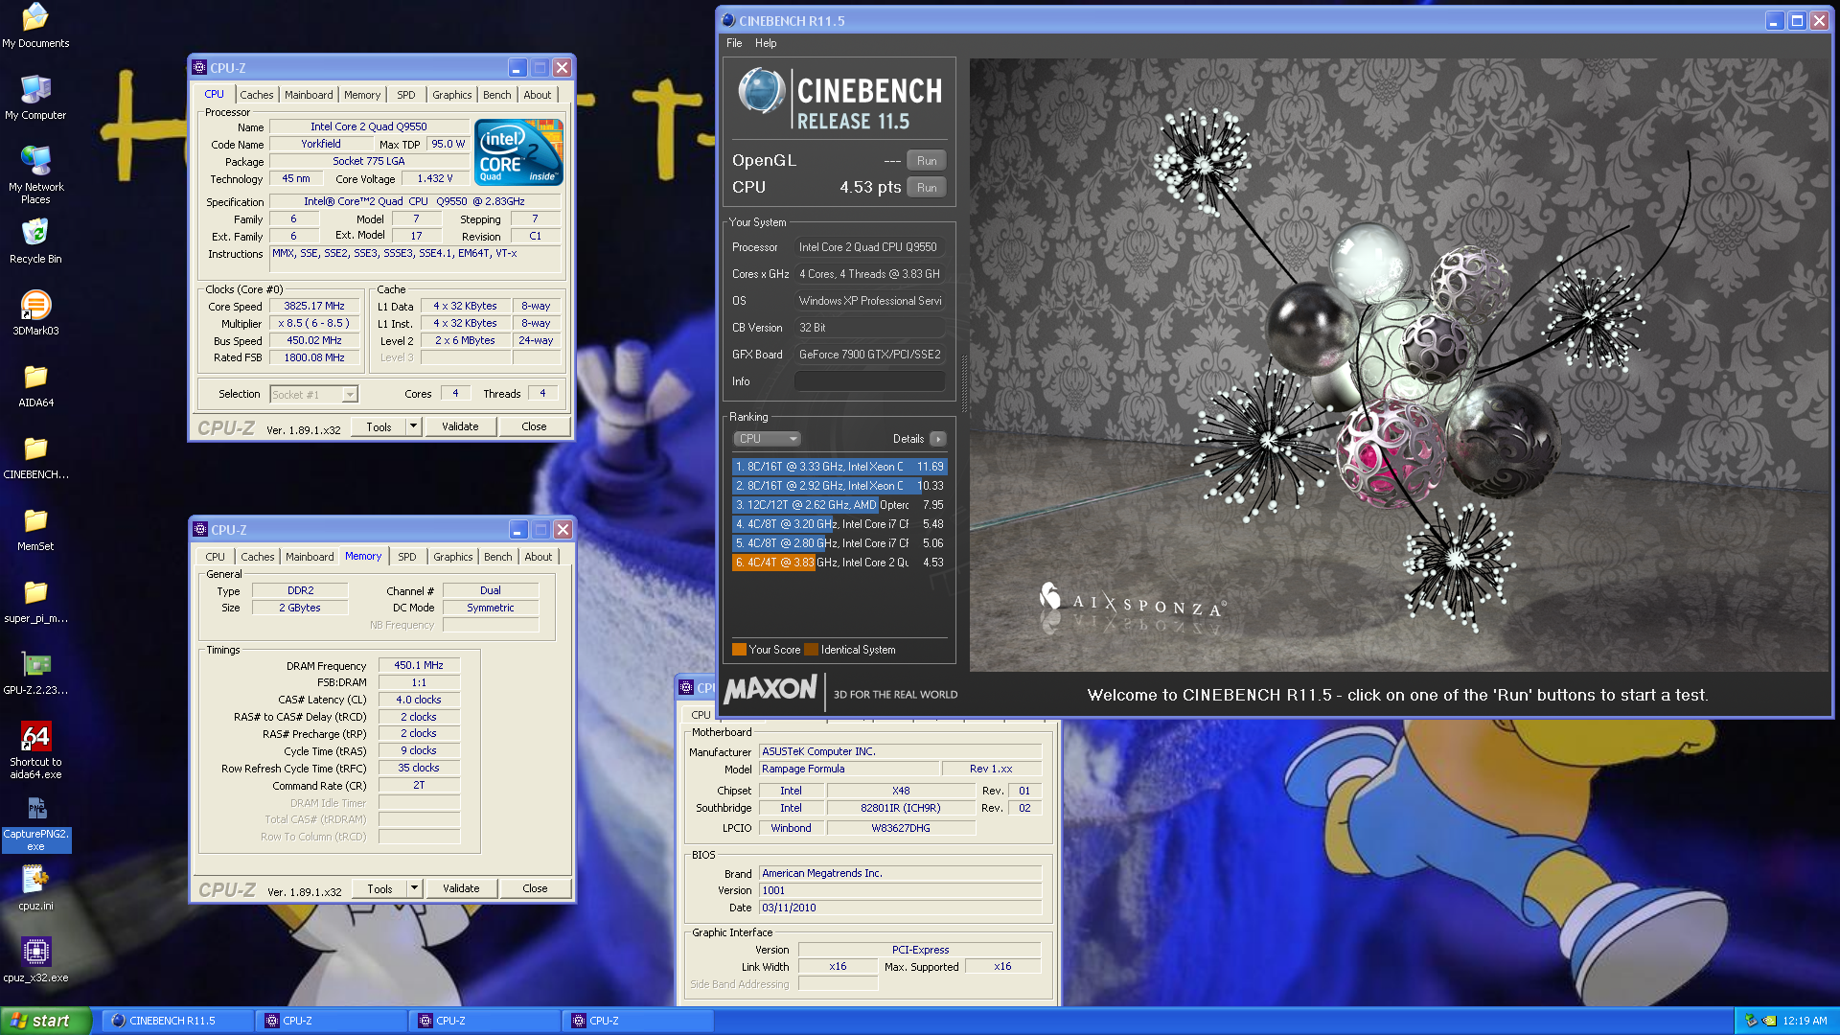Select ranking entry 3 AMD Opteron 7.95
Screen dimensions: 1840x1035
point(839,505)
